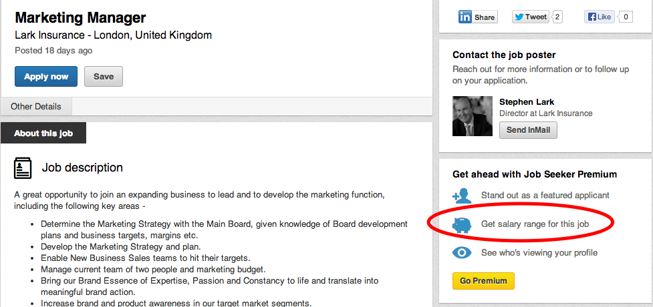Click the Twitter Tweet button
The height and width of the screenshot is (307, 653).
point(531,17)
